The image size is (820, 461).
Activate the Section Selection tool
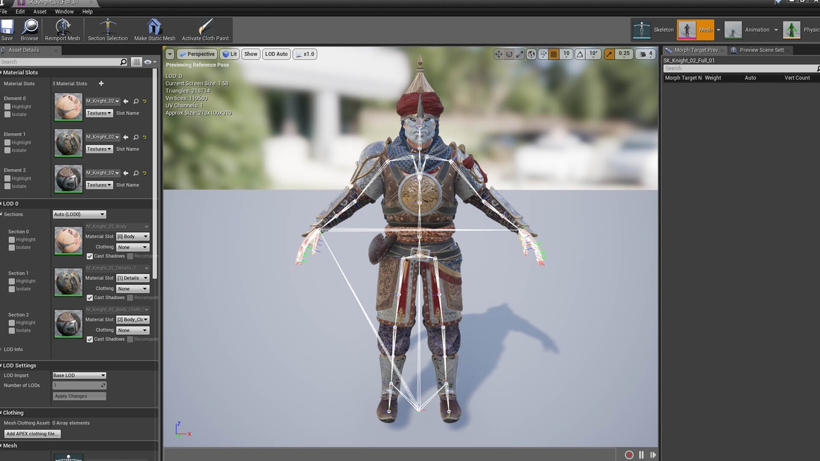(x=108, y=30)
